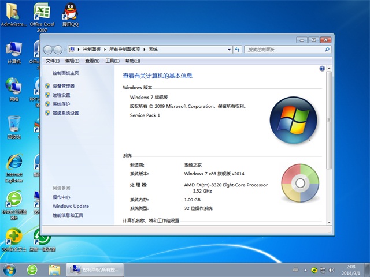Open the 查看(V) menu

point(92,61)
